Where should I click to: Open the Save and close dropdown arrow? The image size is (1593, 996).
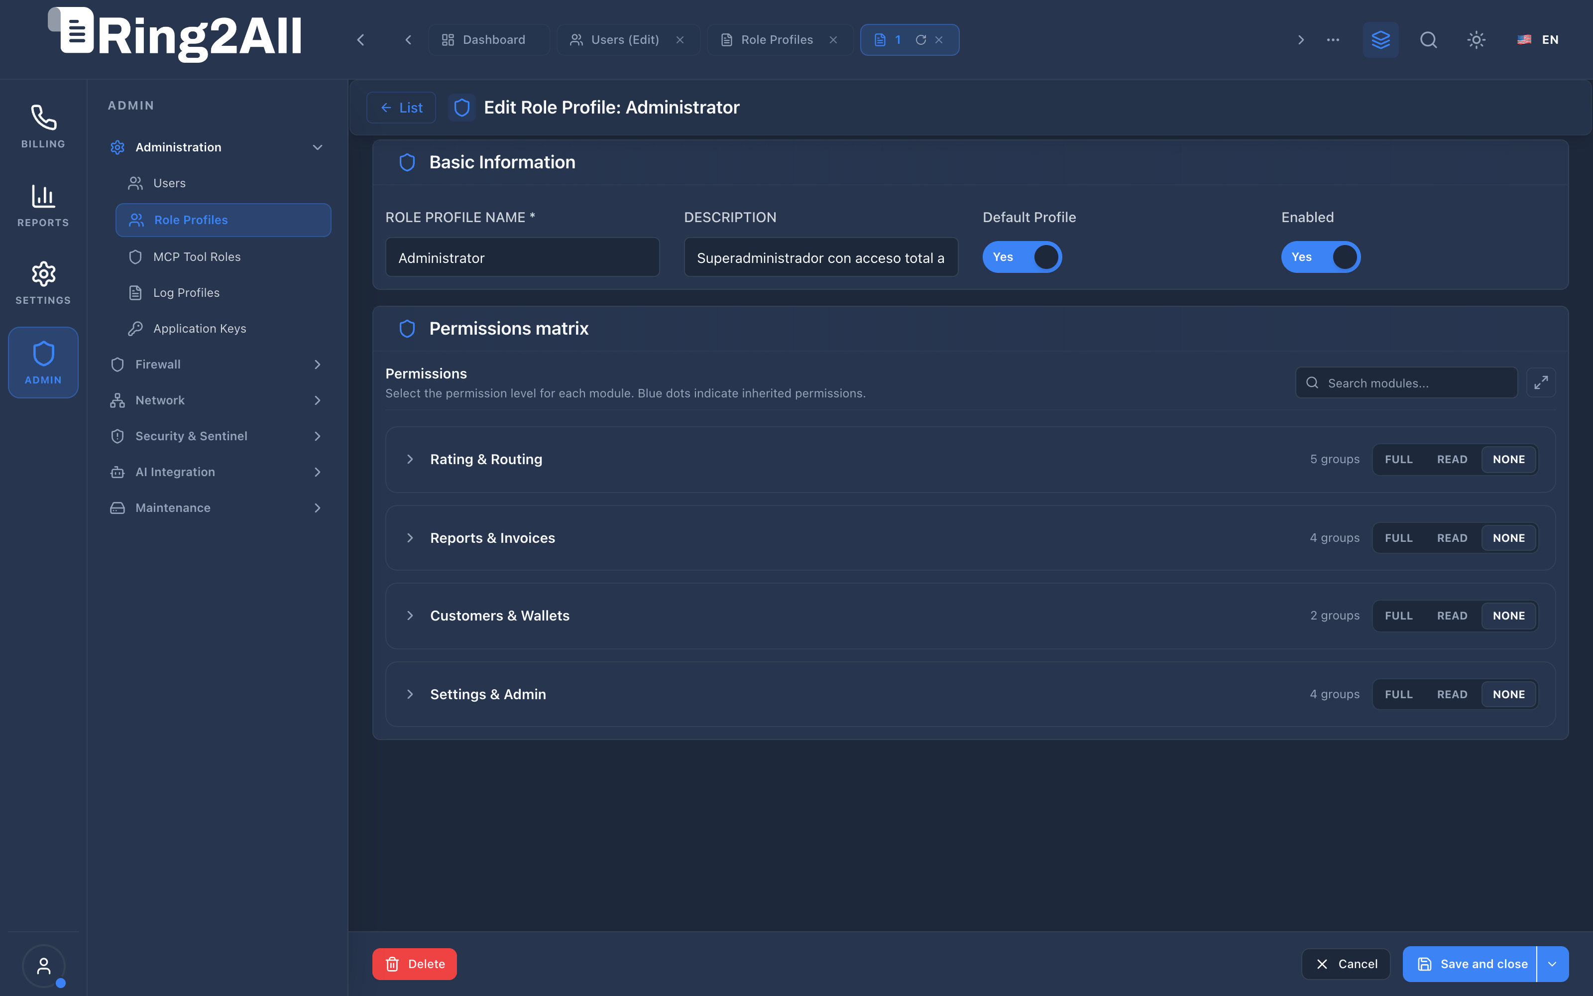click(1553, 964)
